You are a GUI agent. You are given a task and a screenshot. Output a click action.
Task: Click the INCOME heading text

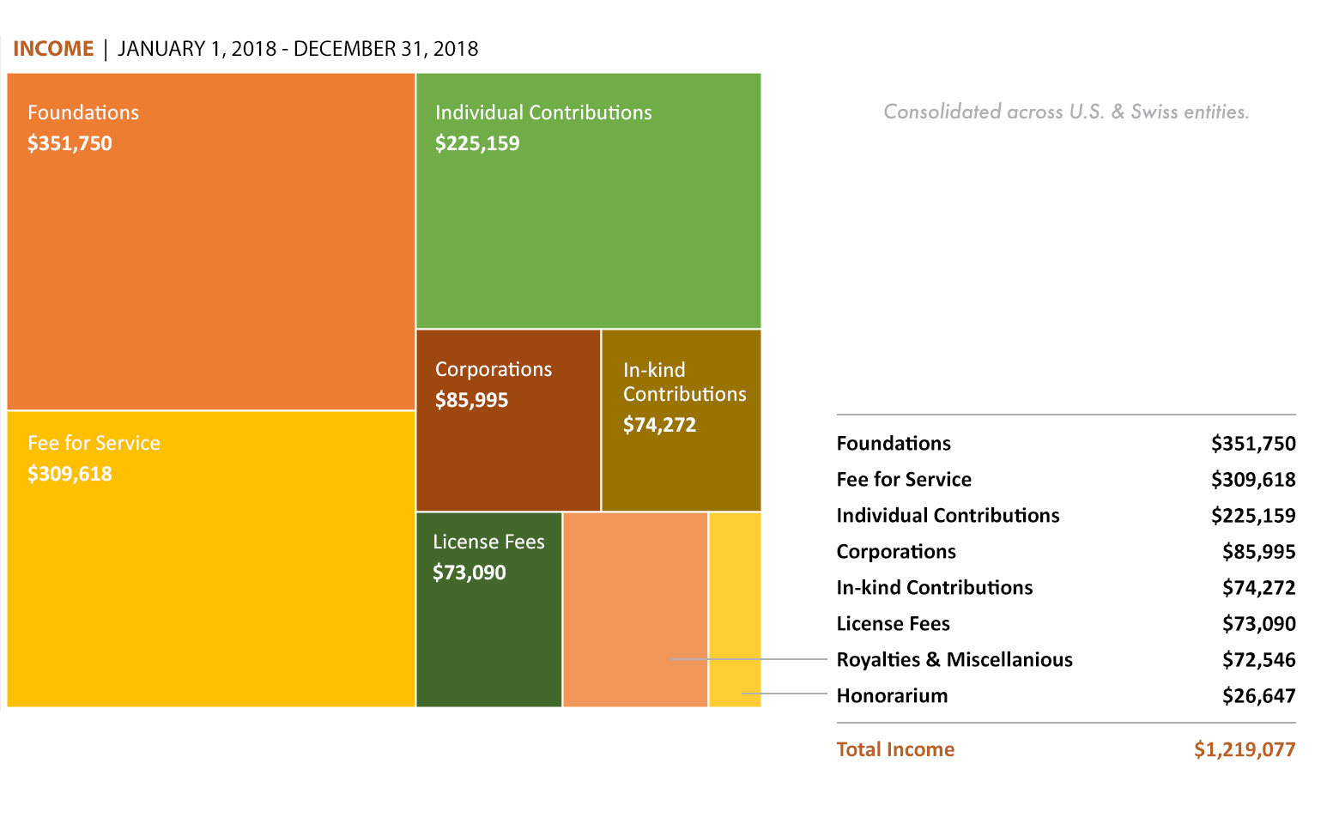tap(53, 49)
